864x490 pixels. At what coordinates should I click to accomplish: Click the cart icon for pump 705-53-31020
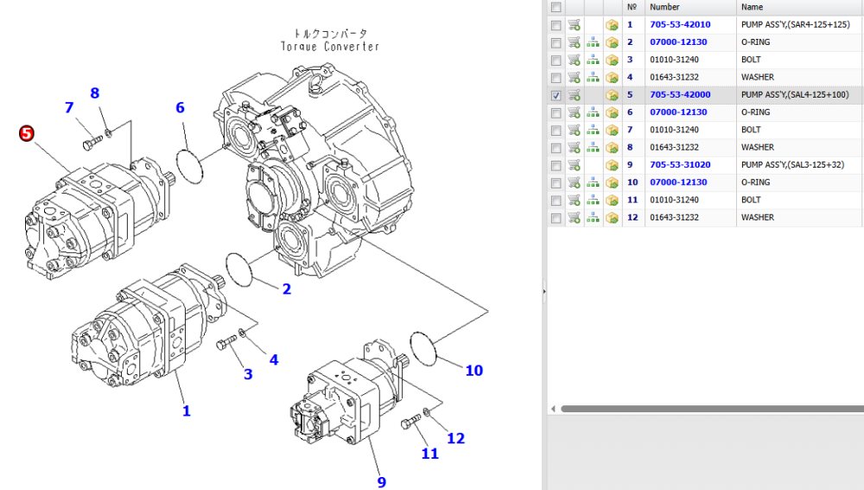click(574, 165)
